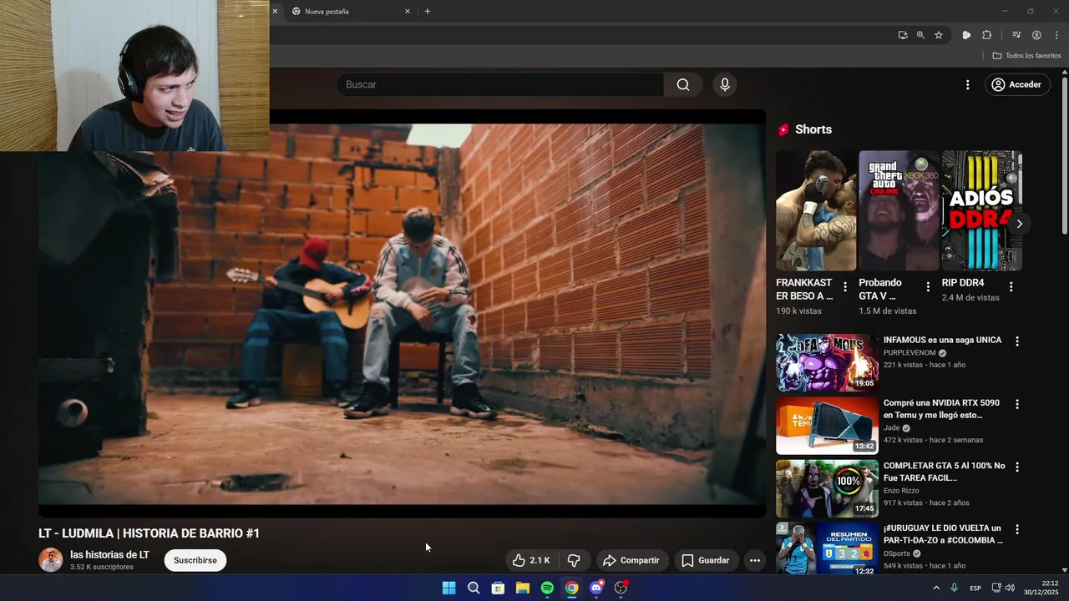Click the DSports channel name

click(x=898, y=553)
